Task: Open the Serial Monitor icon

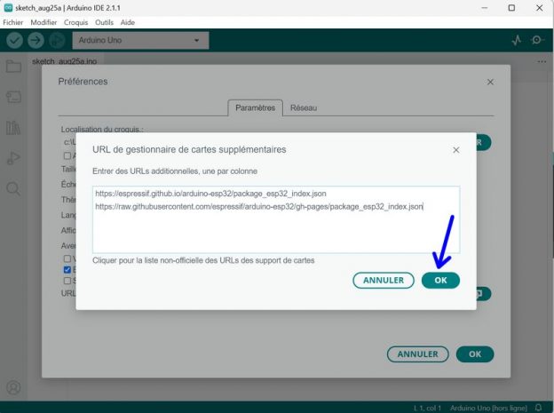Action: (x=538, y=41)
